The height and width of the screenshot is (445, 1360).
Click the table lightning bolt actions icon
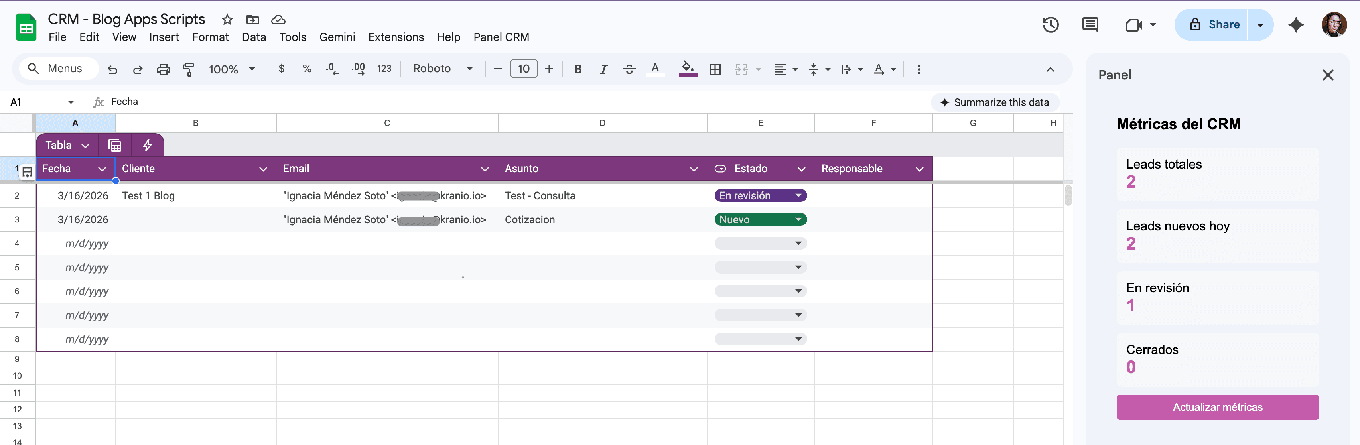coord(147,145)
